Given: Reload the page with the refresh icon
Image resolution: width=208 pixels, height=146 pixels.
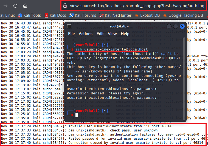Looking at the screenshot, I should pyautogui.click(x=15, y=6).
